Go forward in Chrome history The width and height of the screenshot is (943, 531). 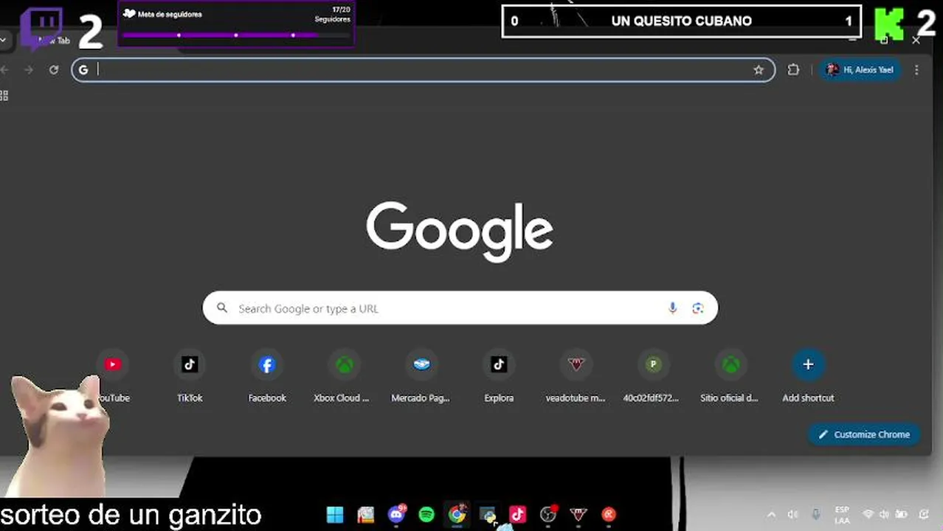pyautogui.click(x=29, y=69)
